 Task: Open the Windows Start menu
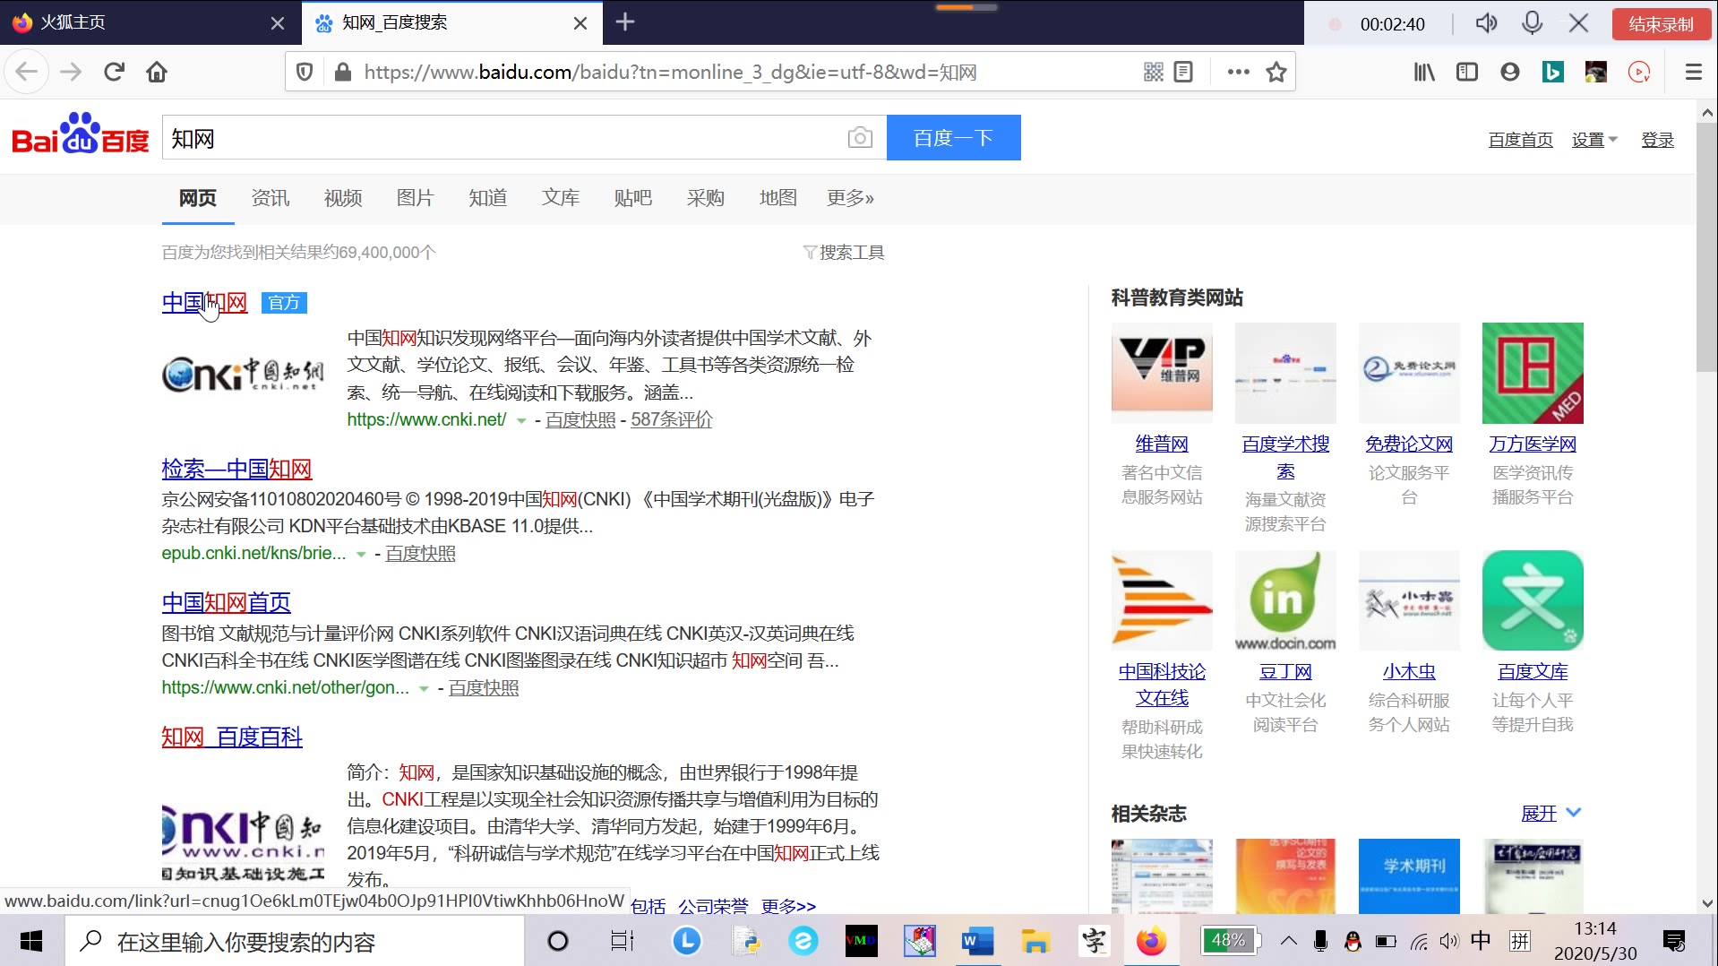(x=31, y=941)
